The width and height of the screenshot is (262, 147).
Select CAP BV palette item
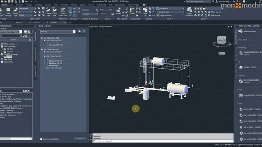248,67
